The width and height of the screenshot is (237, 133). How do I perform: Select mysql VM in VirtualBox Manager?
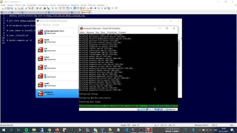57,41
